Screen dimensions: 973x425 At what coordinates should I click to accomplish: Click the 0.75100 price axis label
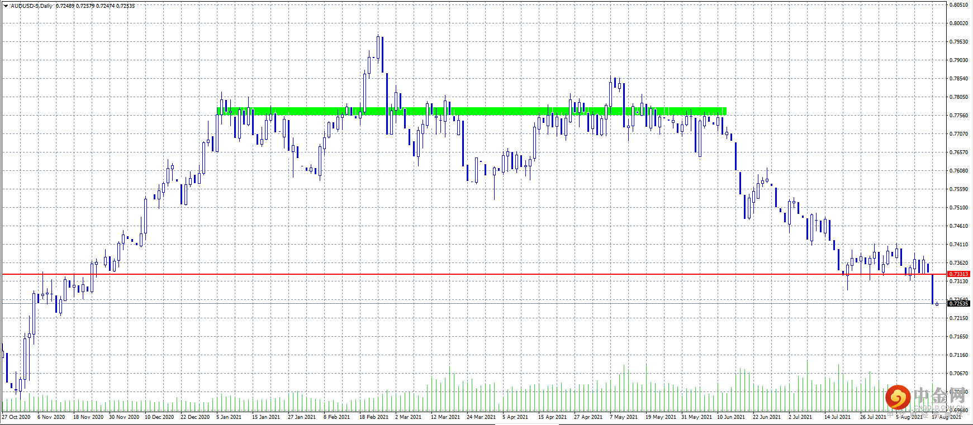pos(959,208)
